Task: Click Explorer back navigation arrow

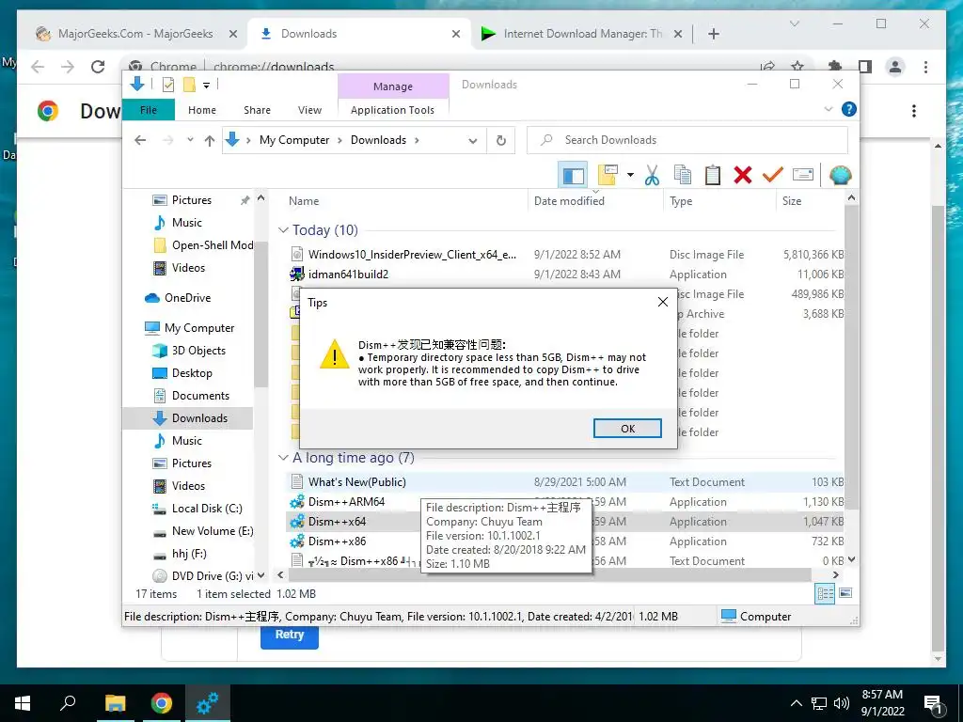Action: 140,141
